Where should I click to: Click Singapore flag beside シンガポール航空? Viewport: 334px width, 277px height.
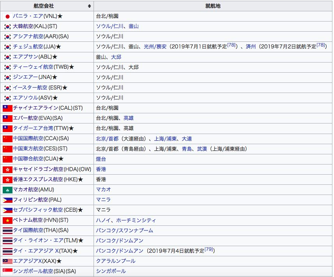point(7,272)
